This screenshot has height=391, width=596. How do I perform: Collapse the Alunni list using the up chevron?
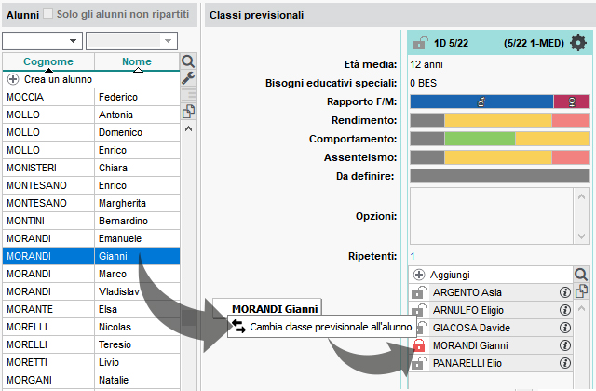click(188, 128)
